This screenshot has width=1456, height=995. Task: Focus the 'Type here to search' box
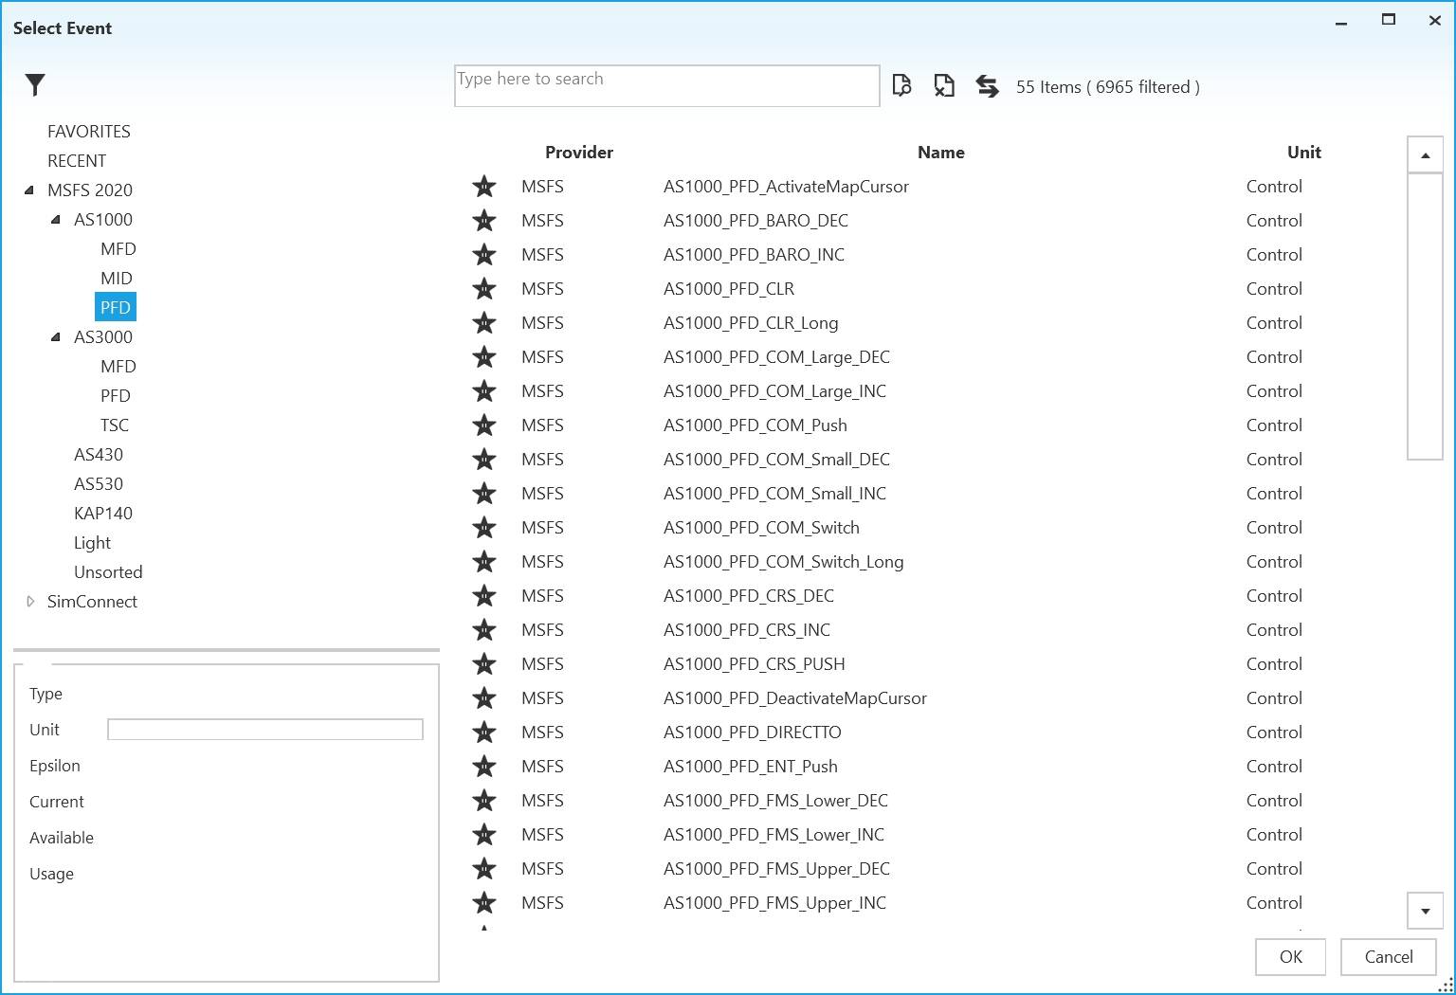(x=666, y=85)
